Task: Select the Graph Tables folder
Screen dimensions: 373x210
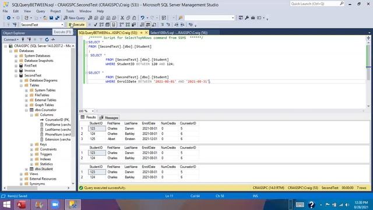Action: click(x=44, y=105)
